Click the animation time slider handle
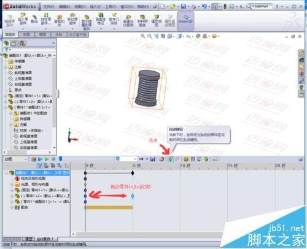Screen dimensions: 307x249 coord(61,159)
